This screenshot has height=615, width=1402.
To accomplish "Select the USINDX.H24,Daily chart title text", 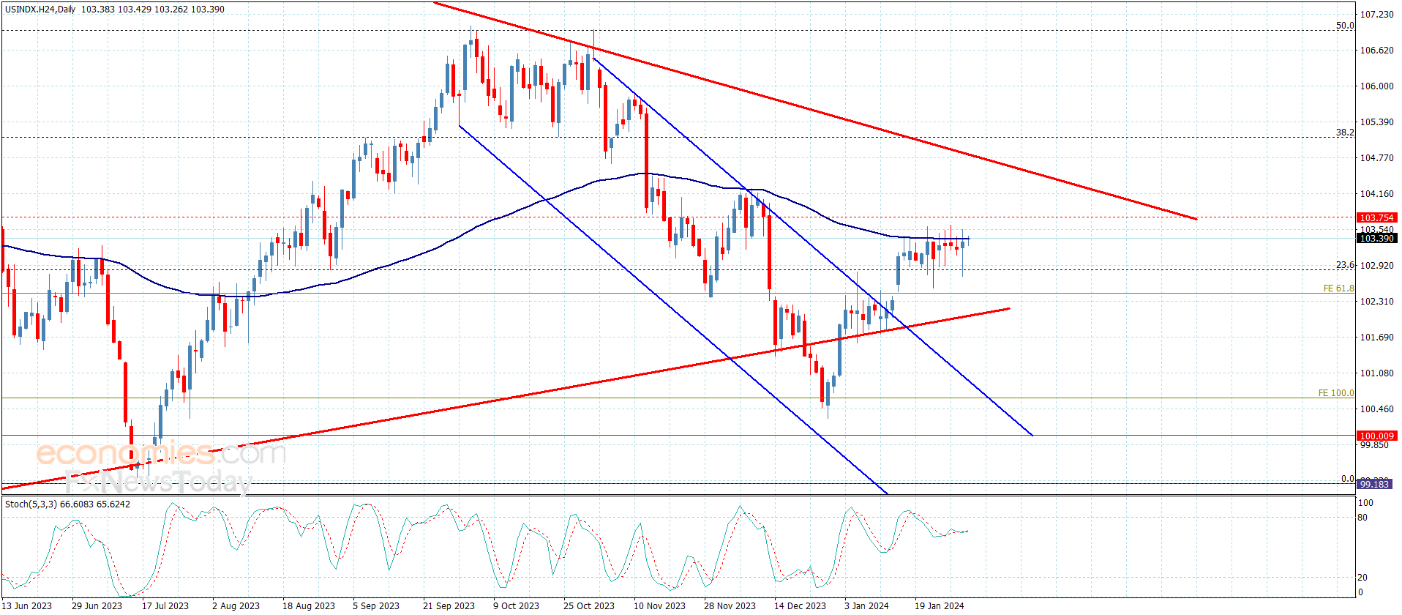I will click(40, 10).
